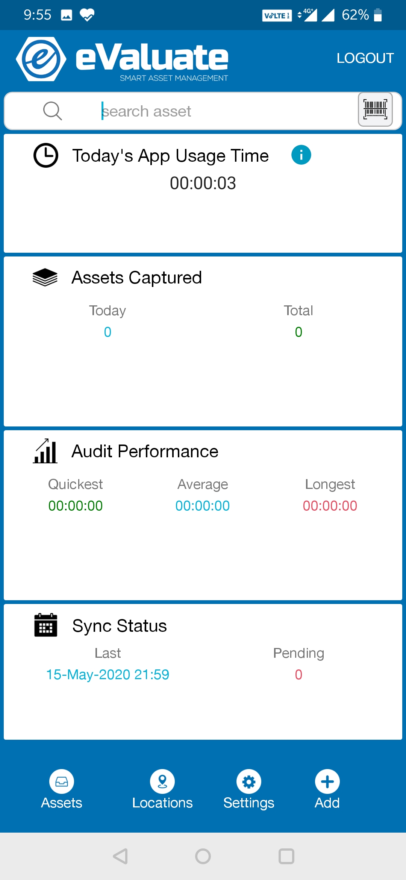This screenshot has height=880, width=406.
Task: Tap the magnifying glass search icon
Action: point(53,111)
